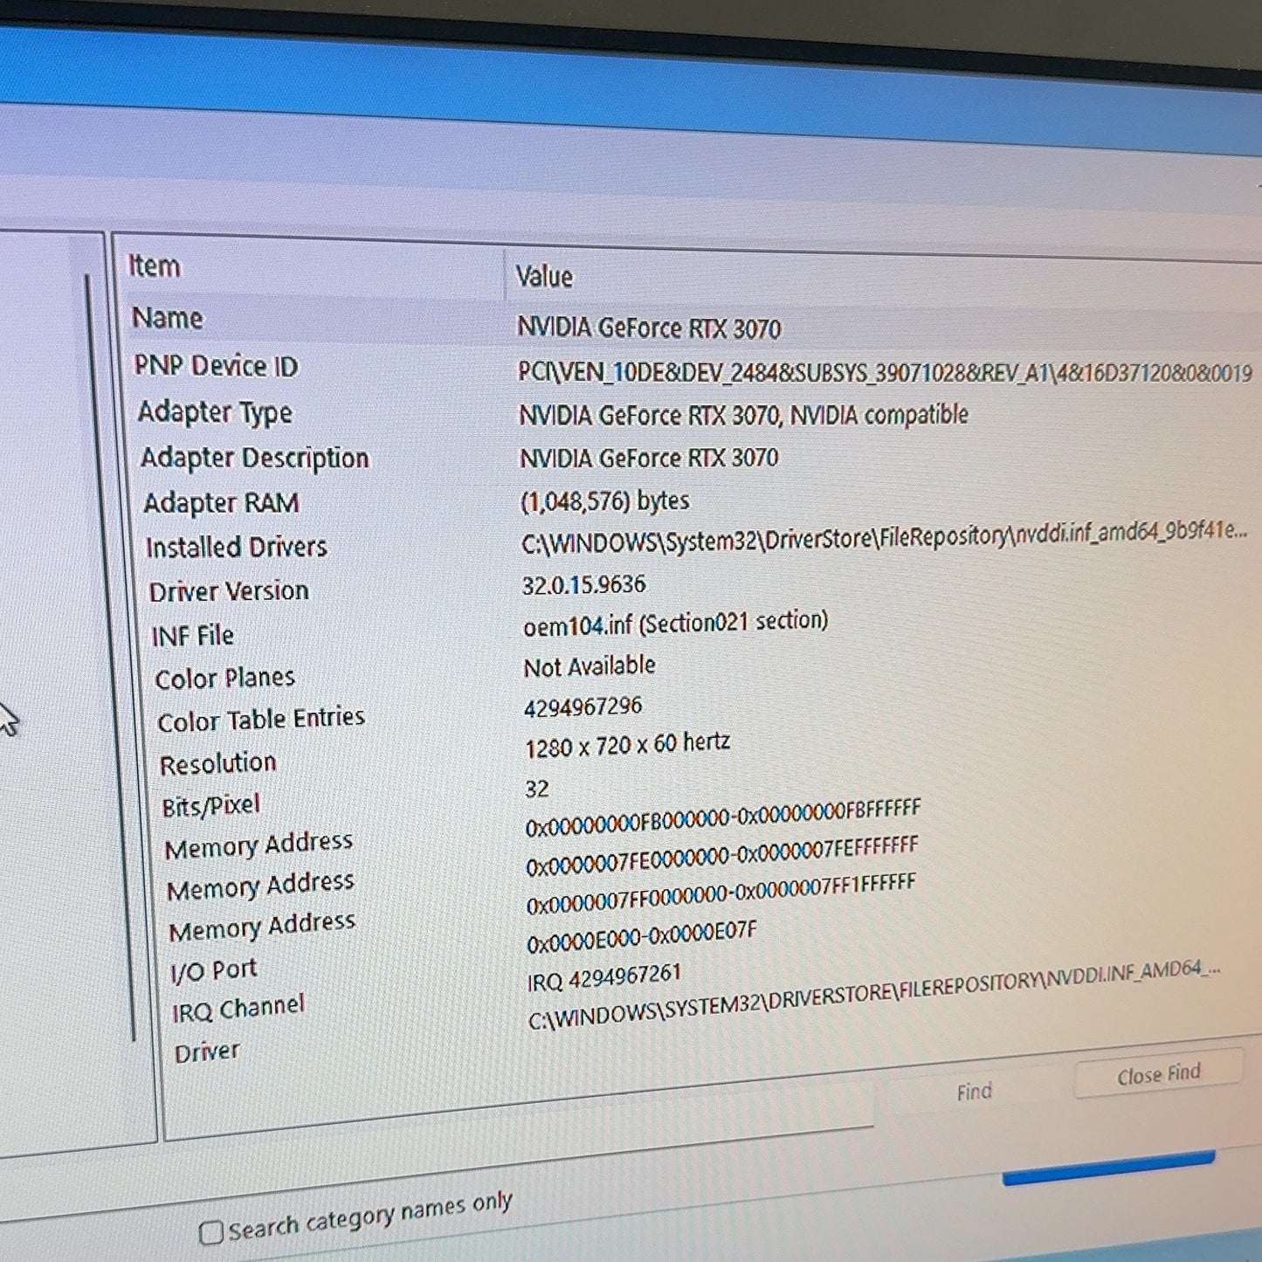Select the Adapter RAM row label

pyautogui.click(x=222, y=503)
